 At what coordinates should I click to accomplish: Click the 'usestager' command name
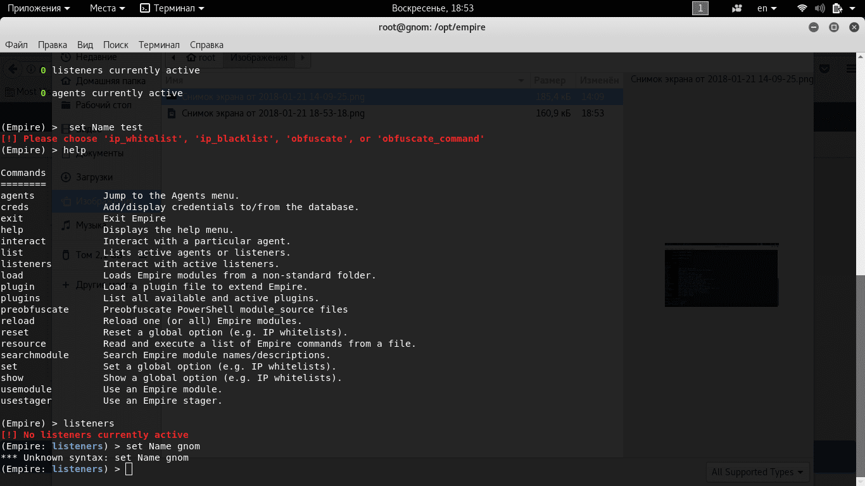point(26,401)
